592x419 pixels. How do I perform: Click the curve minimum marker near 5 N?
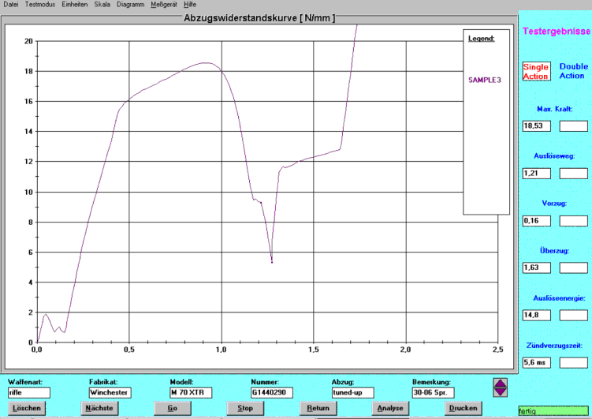(272, 262)
